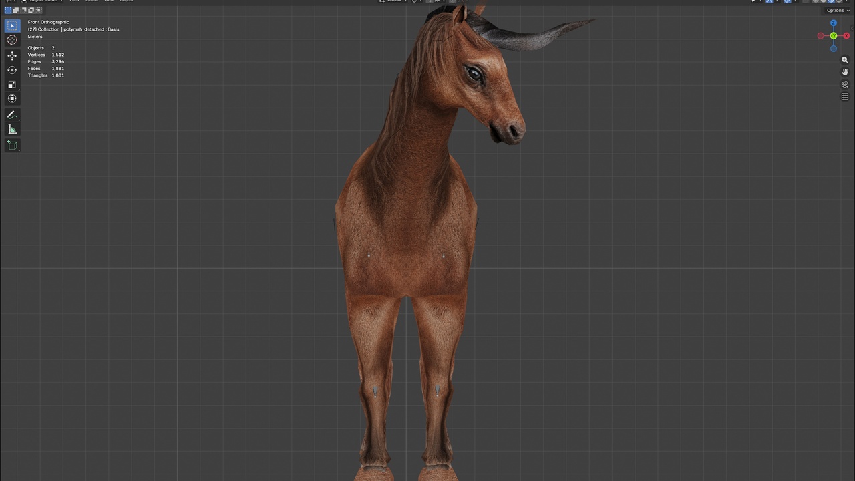Screen dimensions: 855x481
Task: Pick the Add Cube tool
Action: [x=12, y=145]
